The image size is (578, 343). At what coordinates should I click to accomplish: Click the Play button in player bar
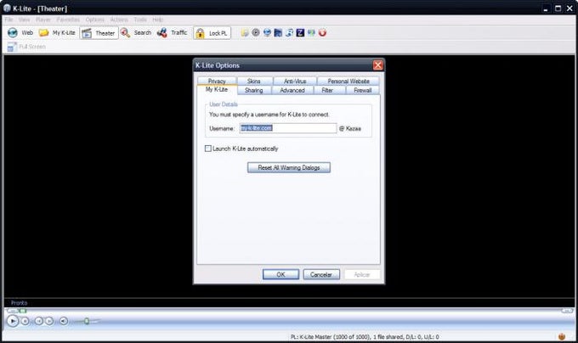tap(13, 321)
